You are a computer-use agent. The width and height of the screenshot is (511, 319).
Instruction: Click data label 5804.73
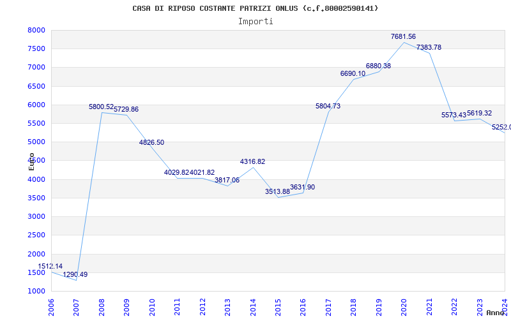[328, 106]
